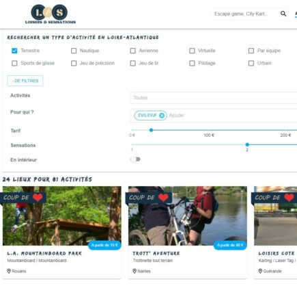Click the A partir de 40 € badge

click(x=230, y=245)
